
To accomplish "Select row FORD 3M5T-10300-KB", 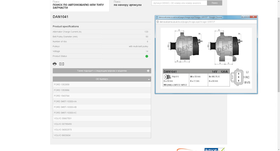I will tap(102, 107).
